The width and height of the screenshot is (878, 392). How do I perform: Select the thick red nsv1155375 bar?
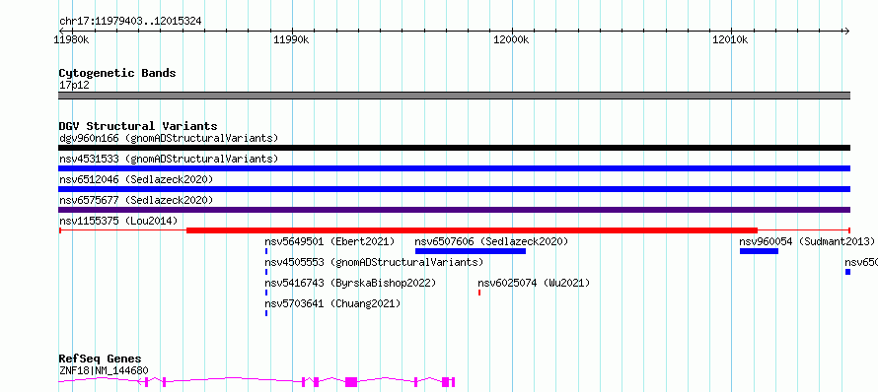coord(472,230)
